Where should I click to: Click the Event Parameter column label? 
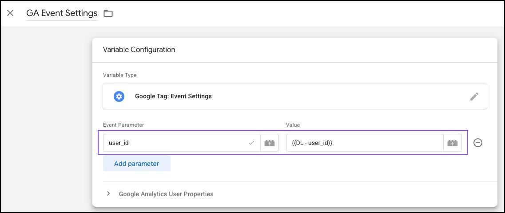[x=123, y=125]
